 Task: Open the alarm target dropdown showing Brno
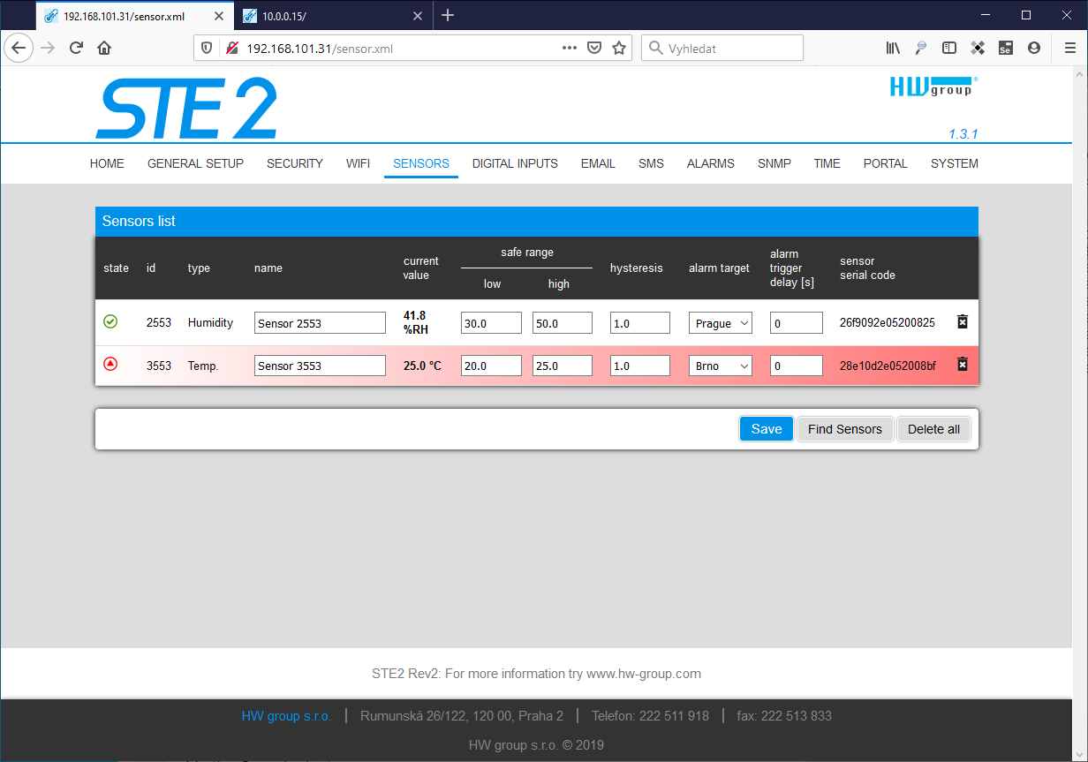[x=721, y=366]
